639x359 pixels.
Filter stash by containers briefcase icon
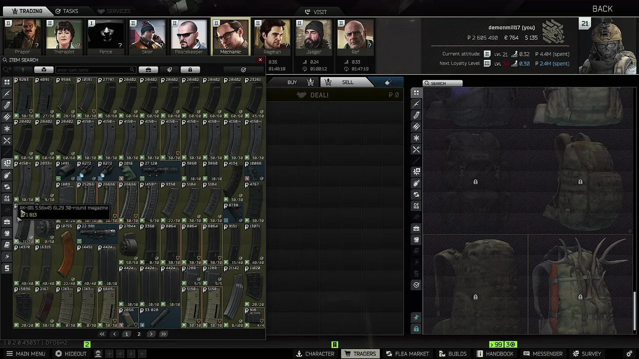416,228
